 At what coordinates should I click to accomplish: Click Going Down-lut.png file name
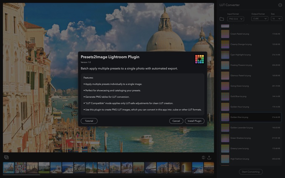coord(239,86)
